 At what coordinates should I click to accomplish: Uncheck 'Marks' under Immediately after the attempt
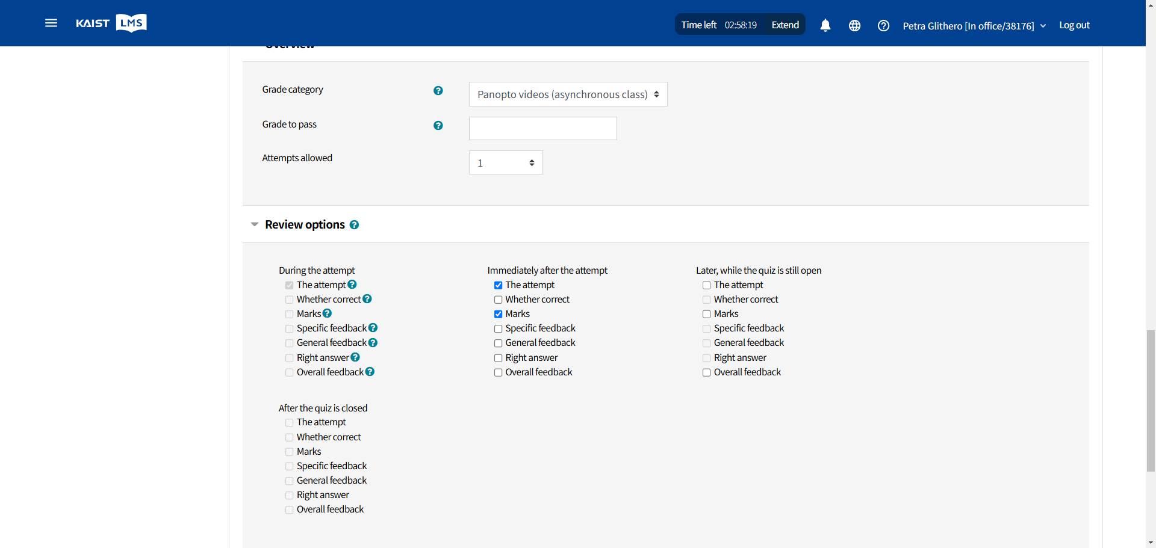tap(498, 314)
